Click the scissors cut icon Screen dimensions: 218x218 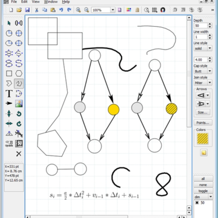coord(36,10)
